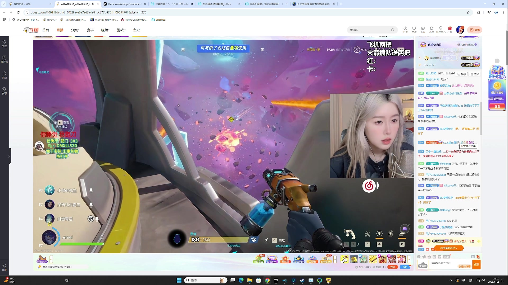Open 钻石粉丝 activity icon

[x=272, y=259]
